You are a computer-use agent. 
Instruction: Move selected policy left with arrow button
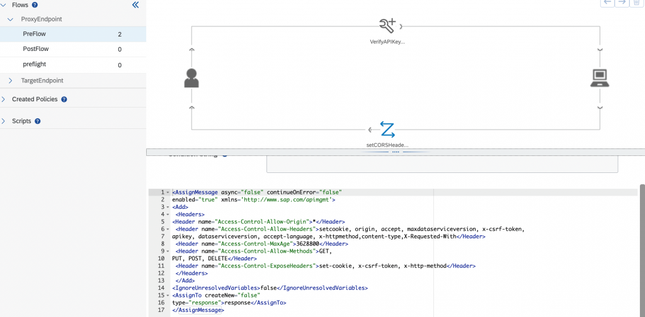click(608, 2)
